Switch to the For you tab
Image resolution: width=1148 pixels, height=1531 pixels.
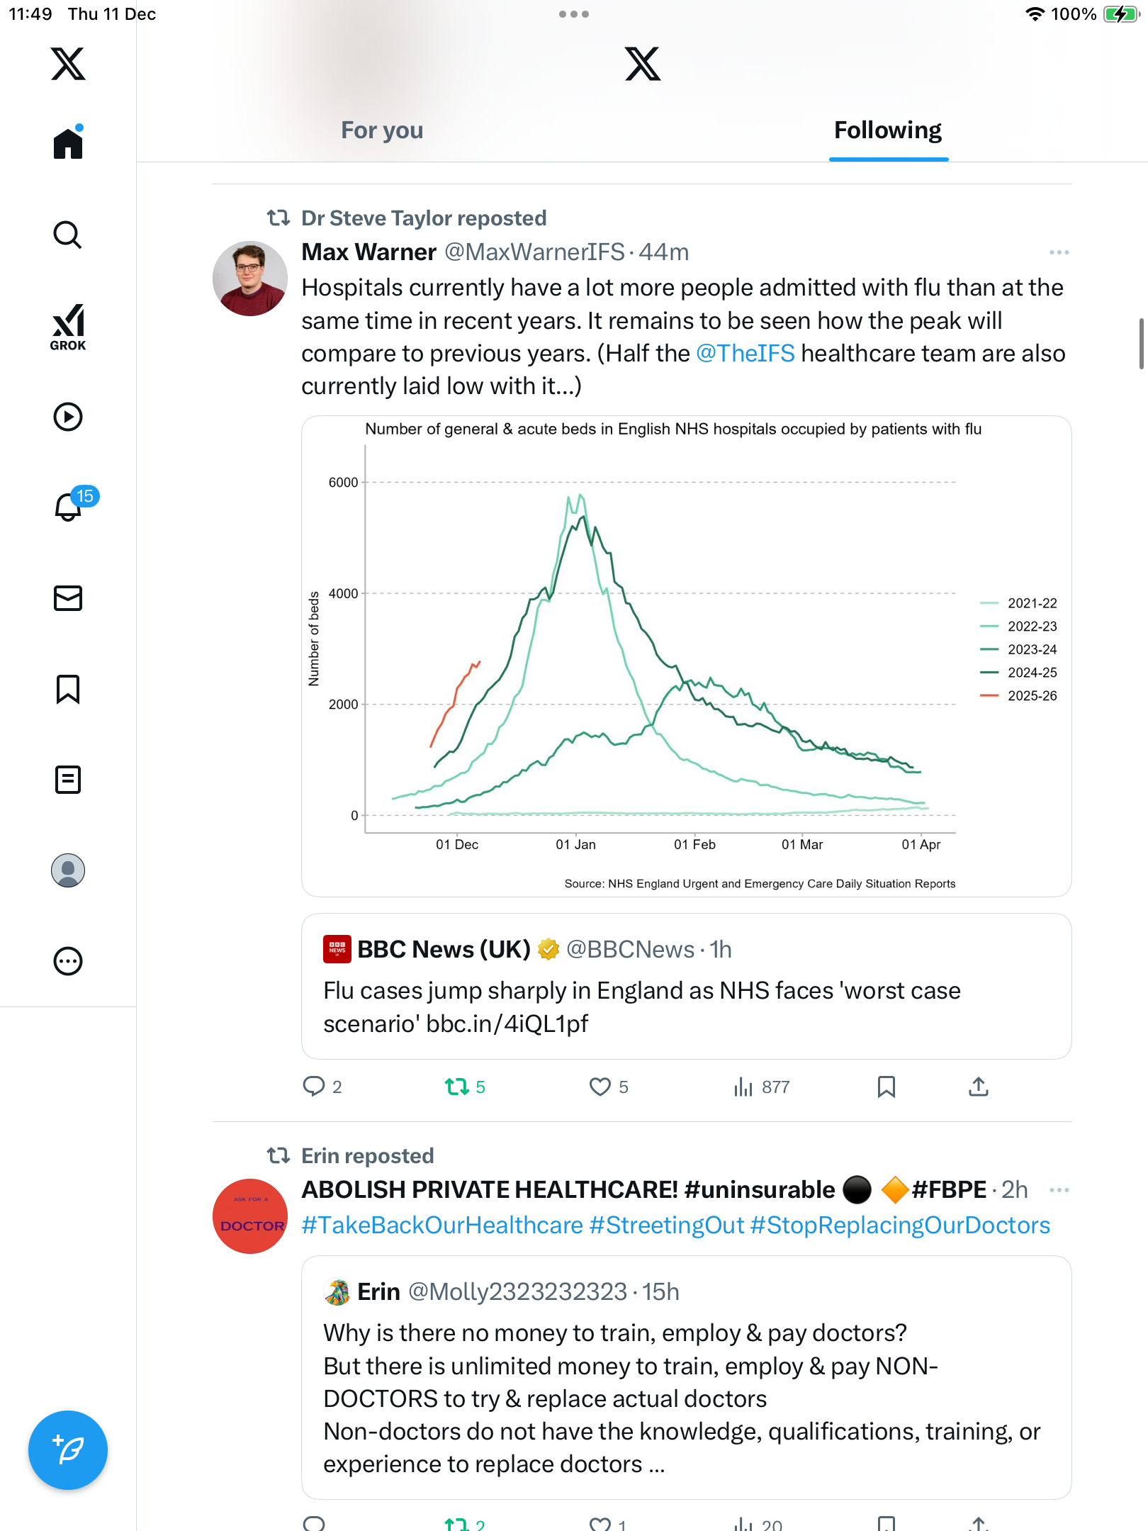click(382, 130)
